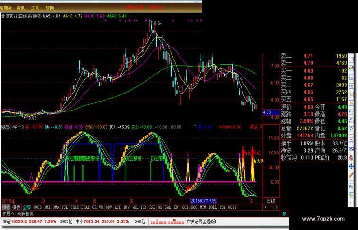Click the minus zoom button

tap(271, 207)
